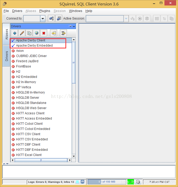Select CUBRID JDBC Driver entry
Viewport: 178px width, 187px height.
coord(41,56)
